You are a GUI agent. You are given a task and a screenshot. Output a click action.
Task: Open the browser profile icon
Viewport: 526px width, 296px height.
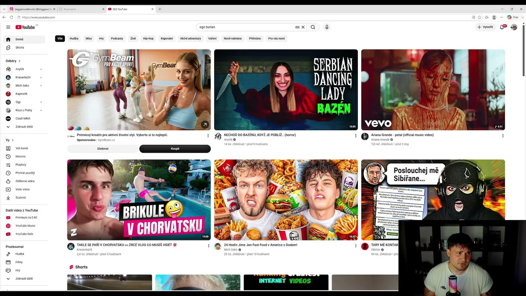(494, 17)
